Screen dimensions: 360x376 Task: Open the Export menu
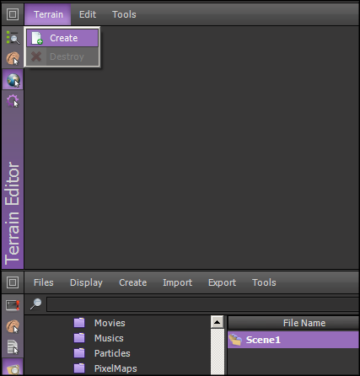[222, 282]
